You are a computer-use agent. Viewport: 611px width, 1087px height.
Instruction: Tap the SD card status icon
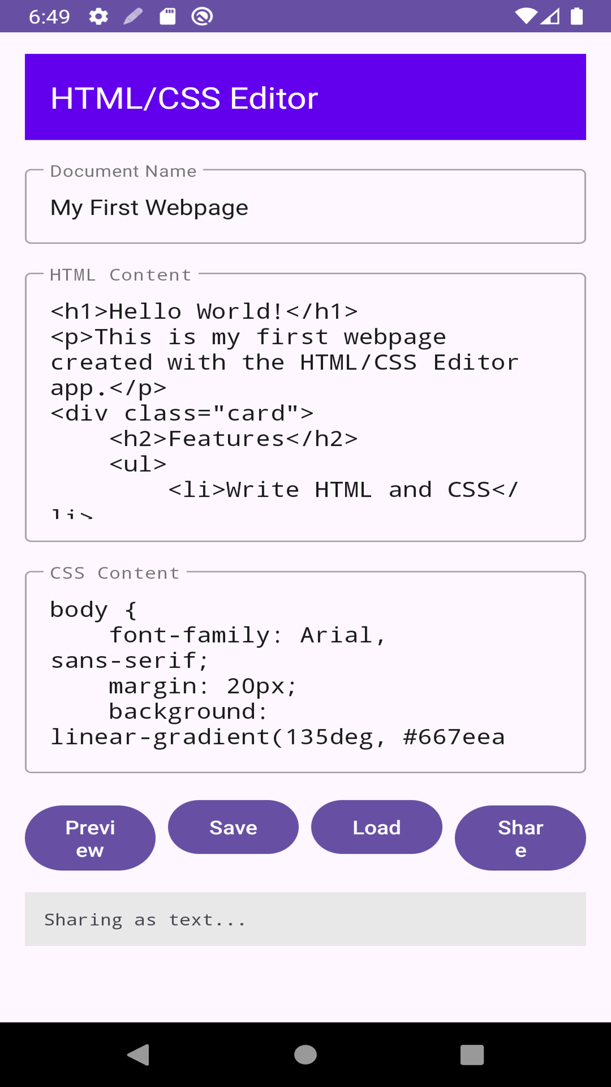point(167,16)
